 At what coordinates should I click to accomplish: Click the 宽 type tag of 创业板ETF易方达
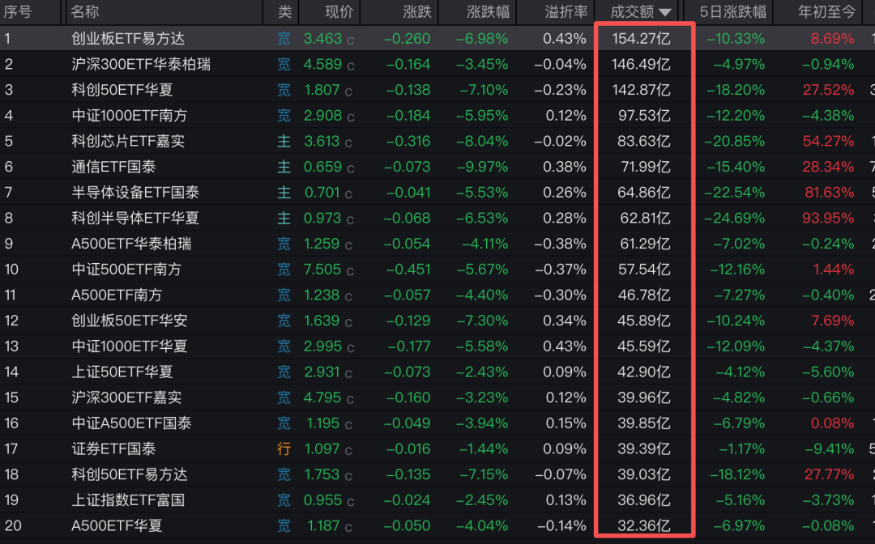point(284,39)
